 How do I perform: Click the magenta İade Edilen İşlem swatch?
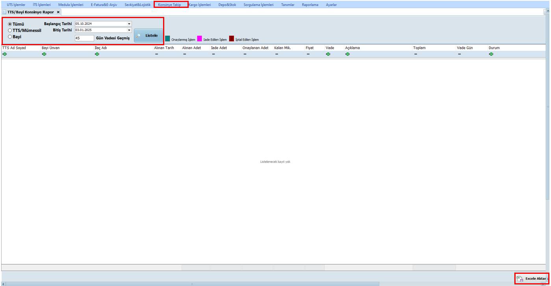coord(200,39)
